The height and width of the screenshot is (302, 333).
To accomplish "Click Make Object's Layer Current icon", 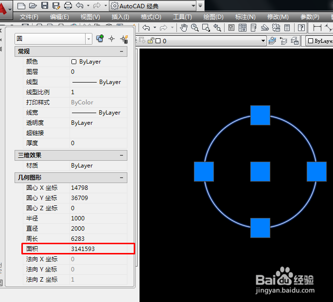I will pos(272,40).
